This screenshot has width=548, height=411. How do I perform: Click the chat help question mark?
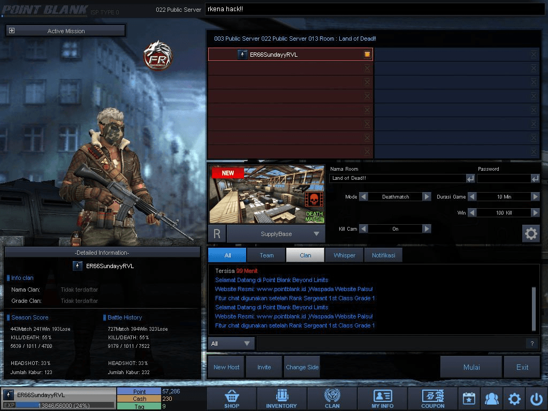click(x=532, y=344)
